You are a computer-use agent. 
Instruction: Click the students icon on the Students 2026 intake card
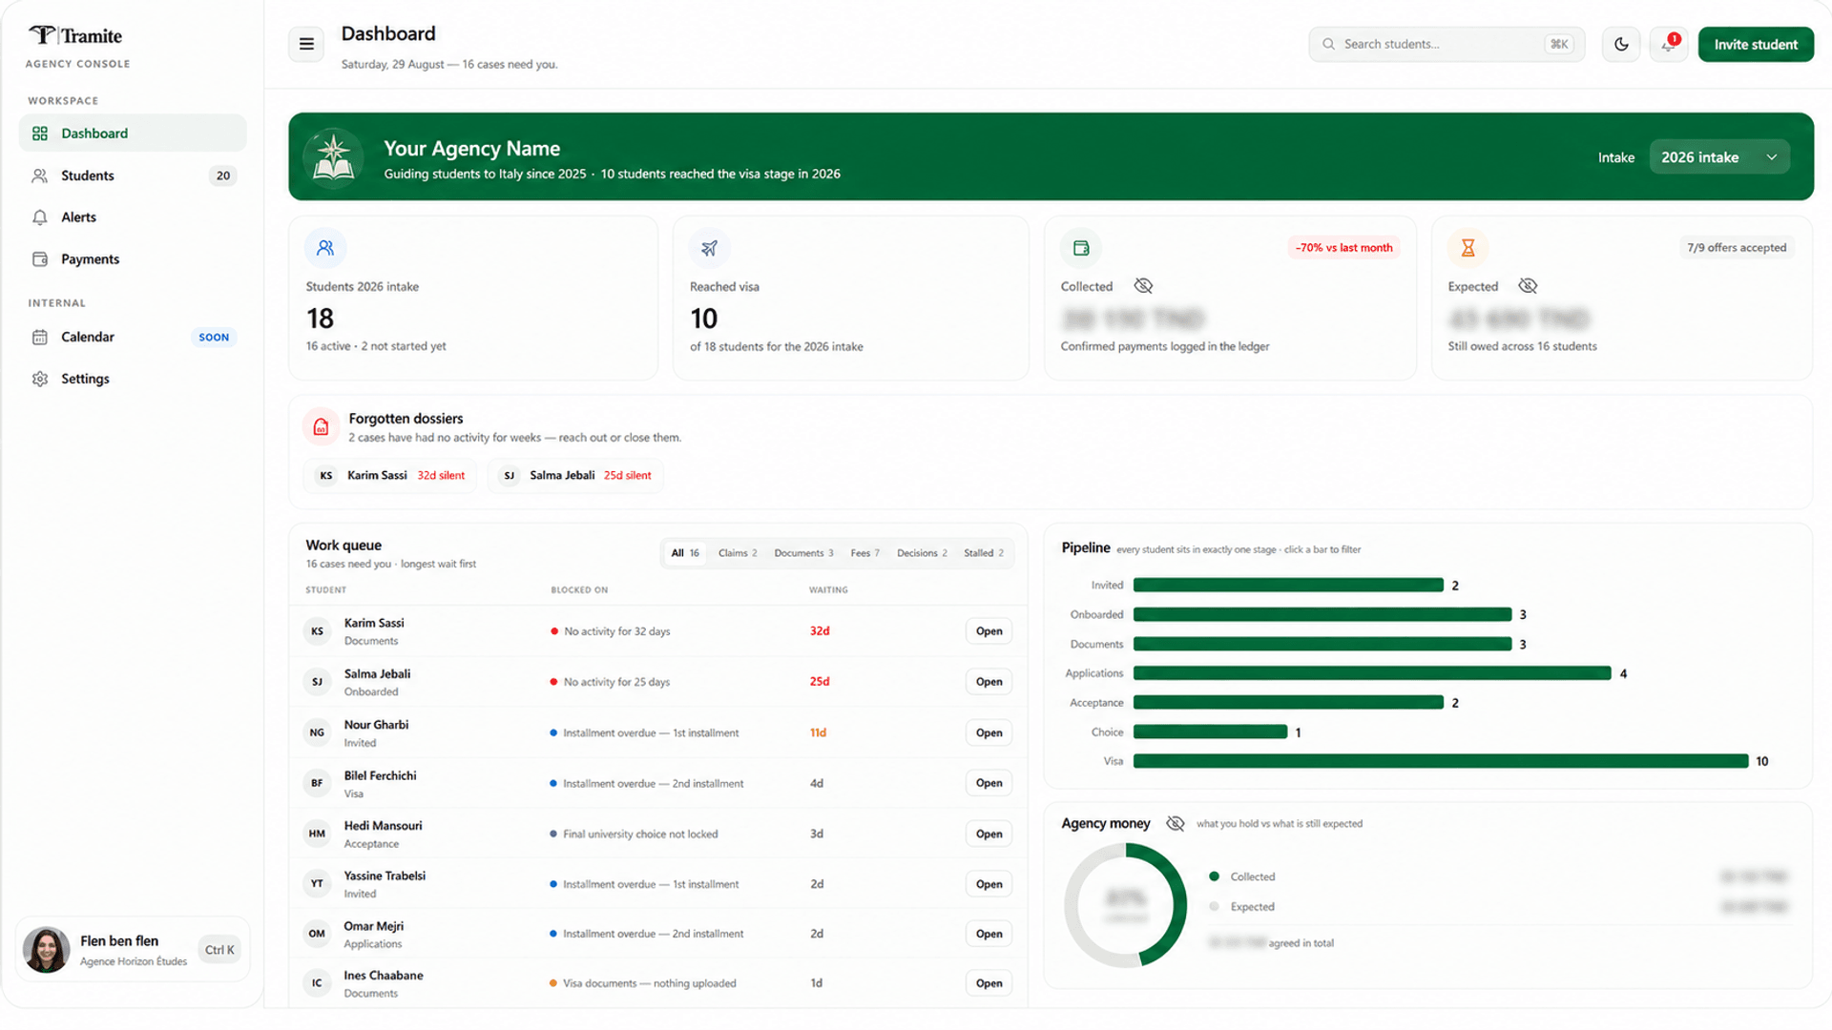coord(325,248)
